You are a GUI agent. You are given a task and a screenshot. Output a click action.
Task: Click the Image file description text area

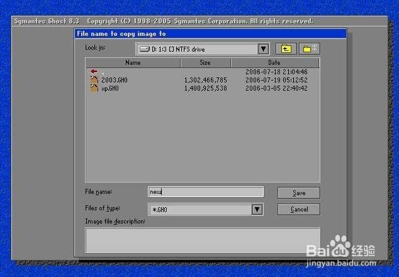[203, 240]
